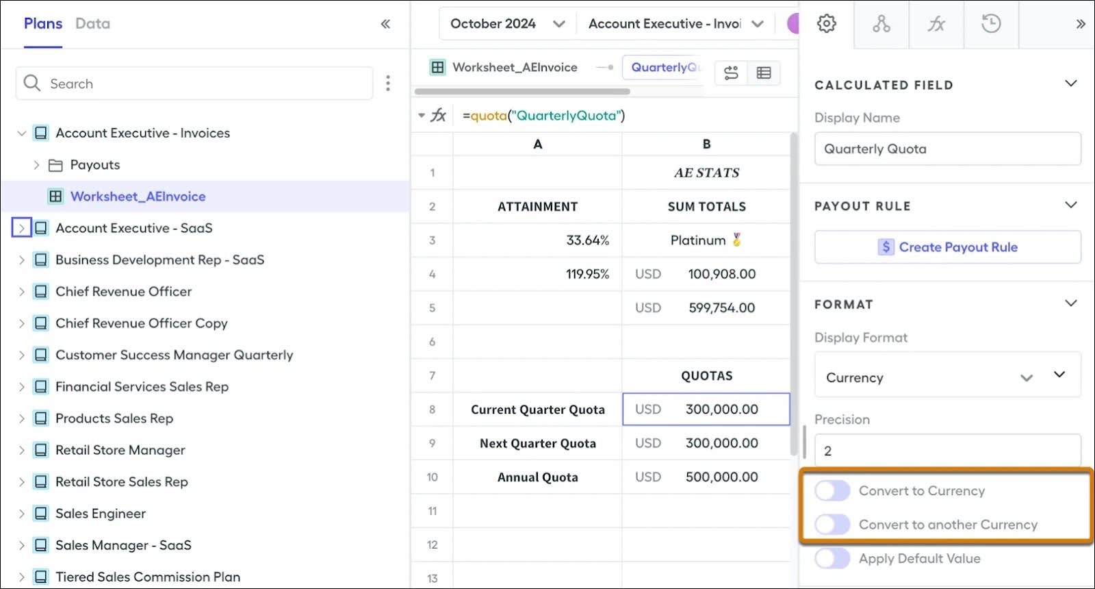Collapse Account Executive - Invoices tree node

tap(21, 133)
